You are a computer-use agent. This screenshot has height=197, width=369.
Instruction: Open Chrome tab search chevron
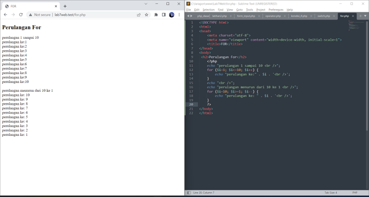coord(146,4)
